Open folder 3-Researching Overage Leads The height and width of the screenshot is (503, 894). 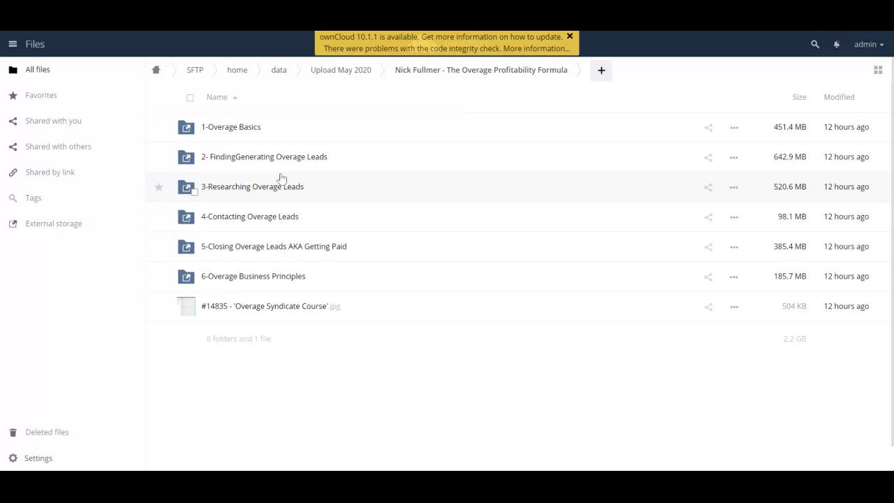(x=252, y=187)
